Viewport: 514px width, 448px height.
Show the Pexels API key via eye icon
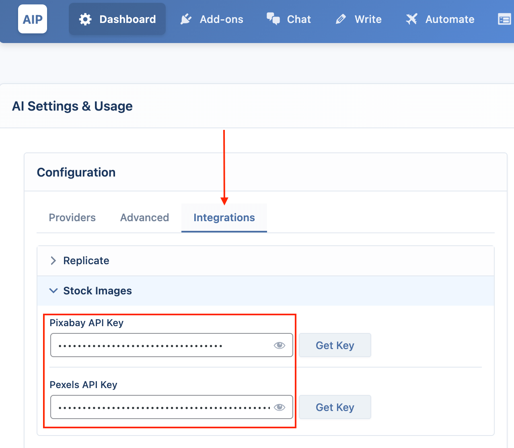(280, 407)
